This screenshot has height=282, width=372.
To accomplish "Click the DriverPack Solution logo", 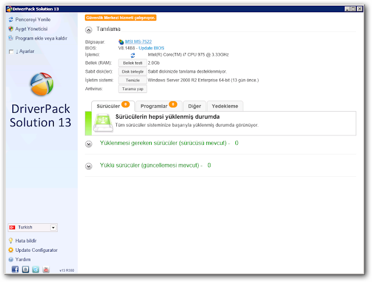I will [x=42, y=84].
